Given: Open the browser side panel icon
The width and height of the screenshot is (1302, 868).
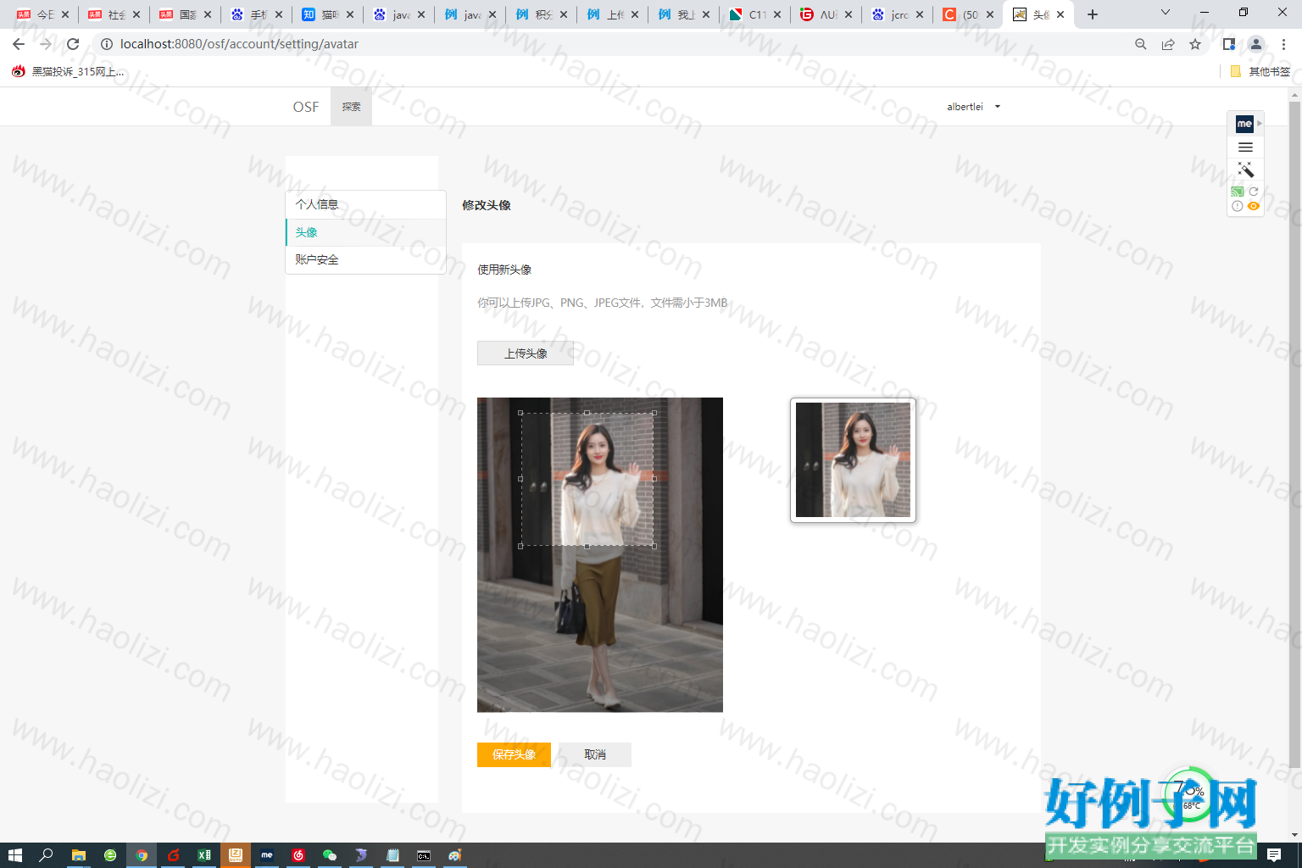Looking at the screenshot, I should coord(1229,44).
